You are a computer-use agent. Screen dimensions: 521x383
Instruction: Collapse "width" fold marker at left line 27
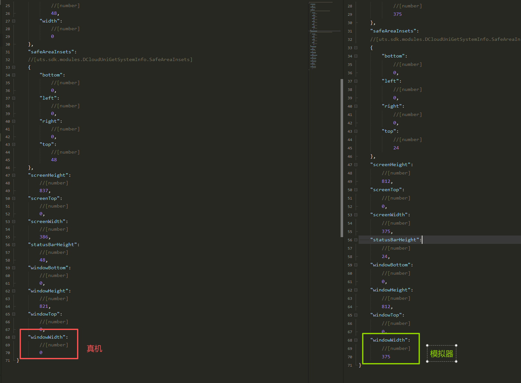click(x=14, y=21)
